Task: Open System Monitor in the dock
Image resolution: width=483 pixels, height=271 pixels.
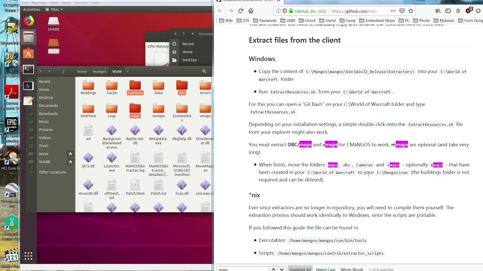Action: pos(28,85)
